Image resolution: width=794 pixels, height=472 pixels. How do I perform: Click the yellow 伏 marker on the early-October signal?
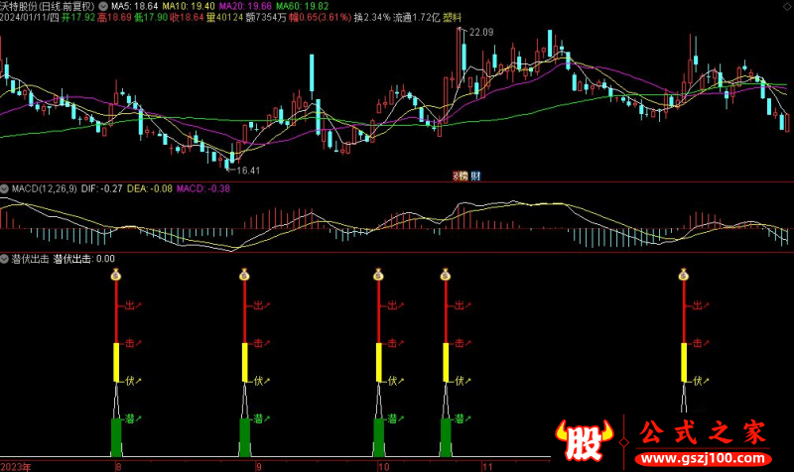click(392, 381)
